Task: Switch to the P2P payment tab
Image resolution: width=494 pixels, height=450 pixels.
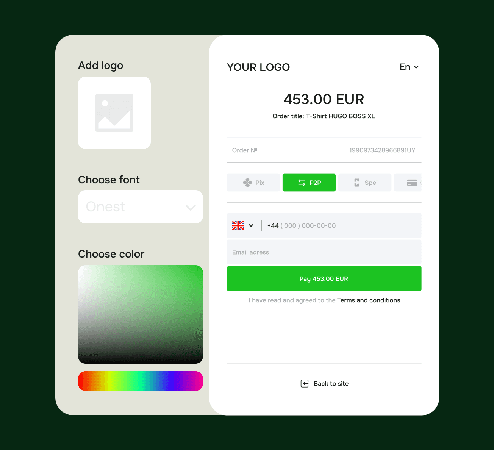Action: 309,183
